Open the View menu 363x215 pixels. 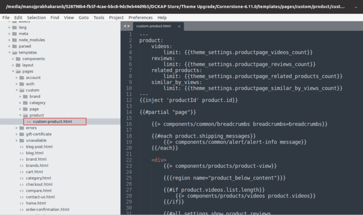[69, 17]
